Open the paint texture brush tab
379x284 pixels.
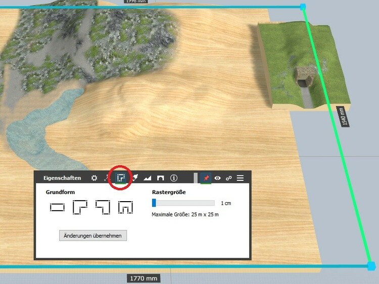(135, 178)
